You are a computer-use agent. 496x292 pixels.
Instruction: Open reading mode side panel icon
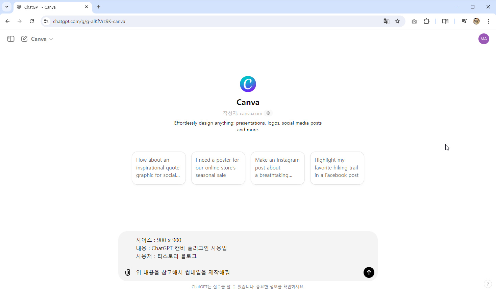point(445,21)
